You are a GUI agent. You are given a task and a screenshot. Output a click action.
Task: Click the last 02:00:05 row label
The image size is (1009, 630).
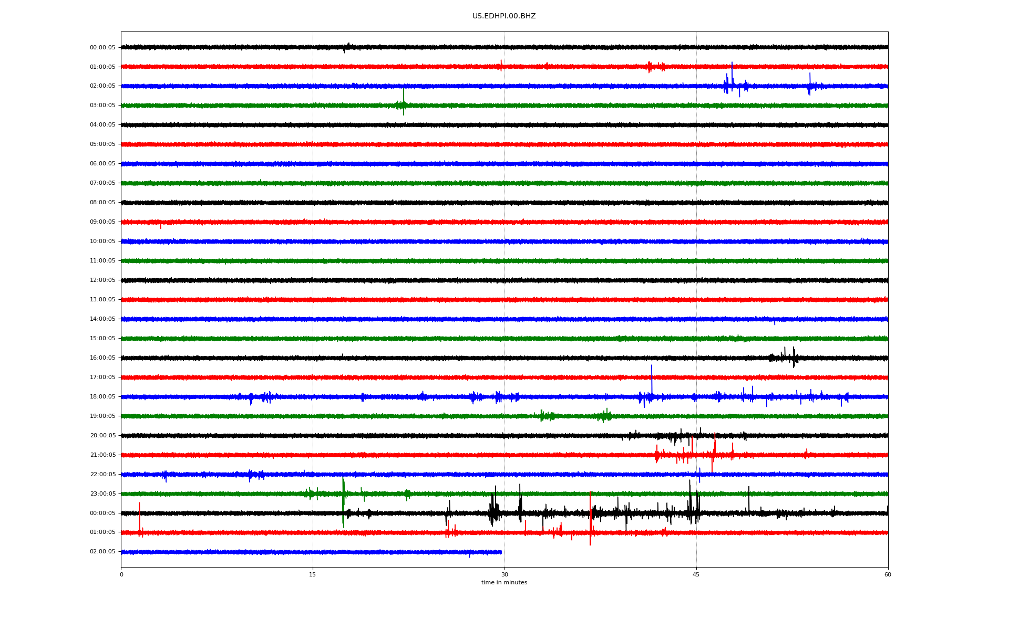point(102,552)
